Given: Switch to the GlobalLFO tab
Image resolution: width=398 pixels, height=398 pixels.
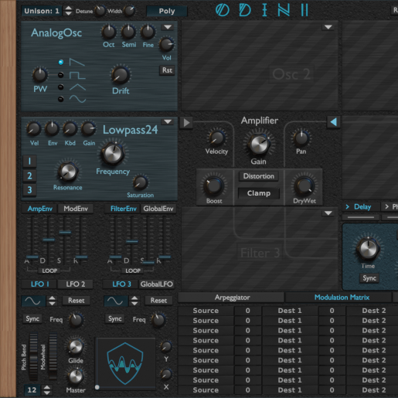Looking at the screenshot, I should 156,284.
